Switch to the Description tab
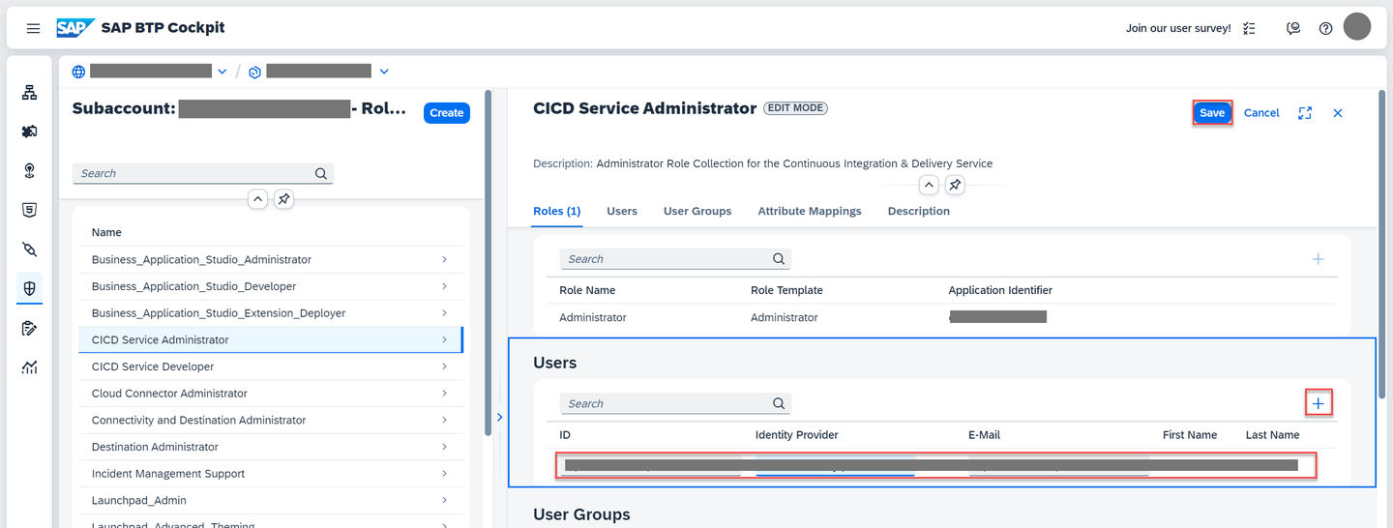The image size is (1393, 528). pyautogui.click(x=919, y=211)
